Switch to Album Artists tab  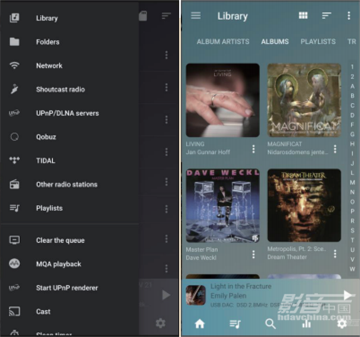click(223, 41)
